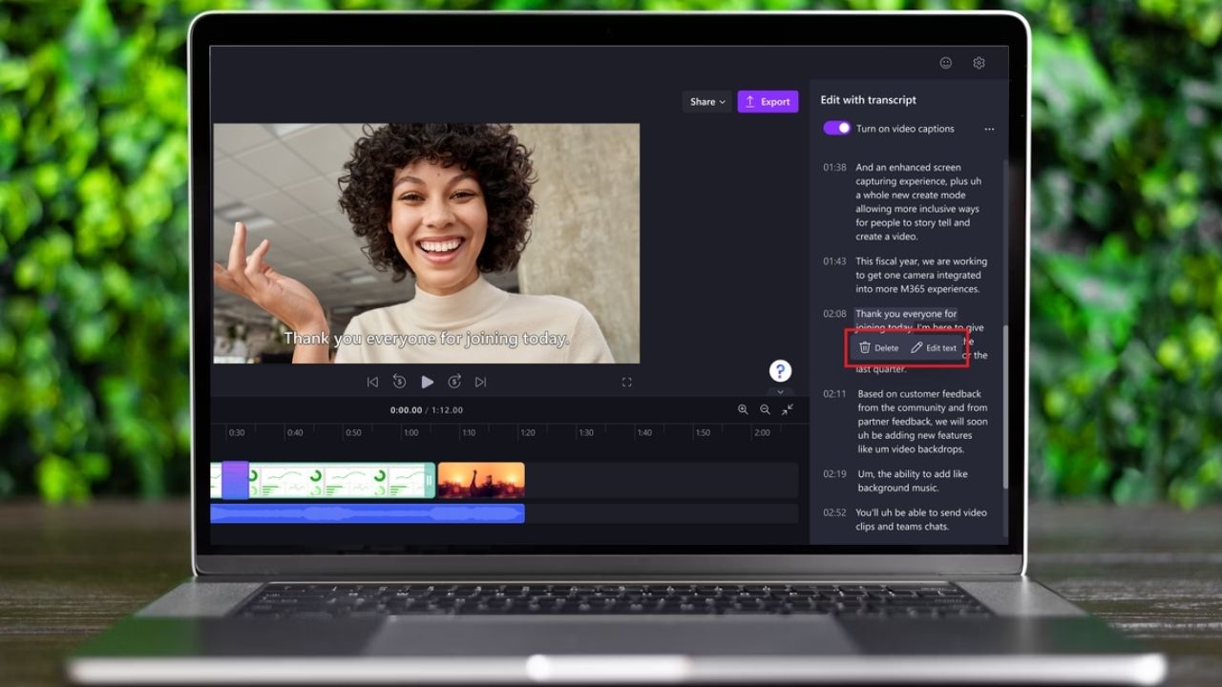This screenshot has height=687, width=1222.
Task: Select Delete in the transcript context menu
Action: point(877,347)
